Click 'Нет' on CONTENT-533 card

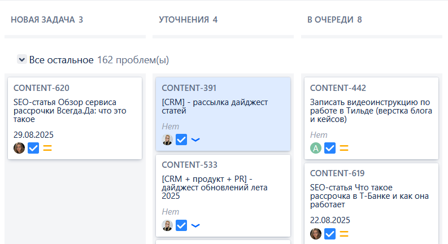(x=170, y=212)
